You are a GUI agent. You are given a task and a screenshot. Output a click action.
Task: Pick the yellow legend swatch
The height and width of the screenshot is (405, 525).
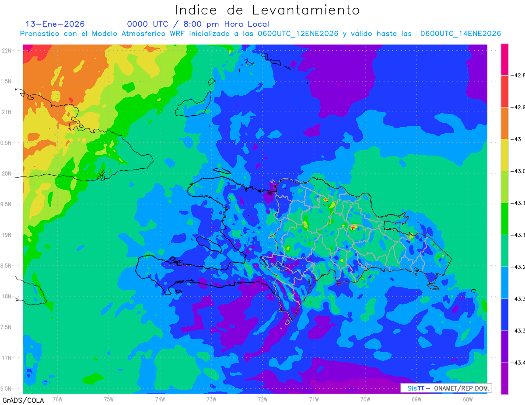[504, 155]
